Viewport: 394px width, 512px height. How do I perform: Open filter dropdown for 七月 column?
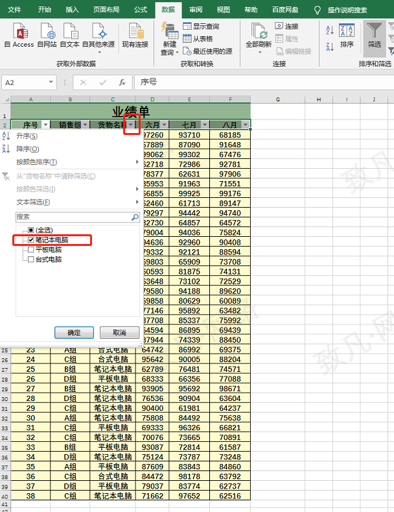click(x=205, y=125)
